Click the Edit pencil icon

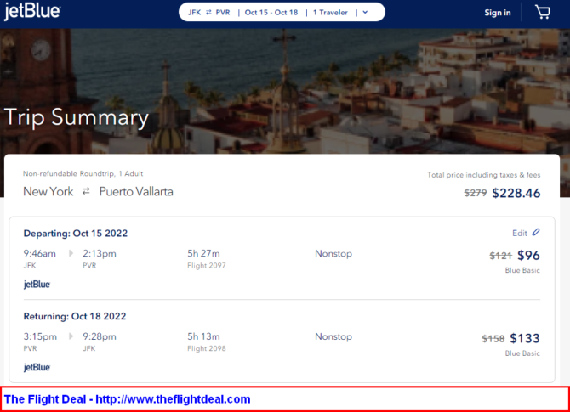click(536, 232)
